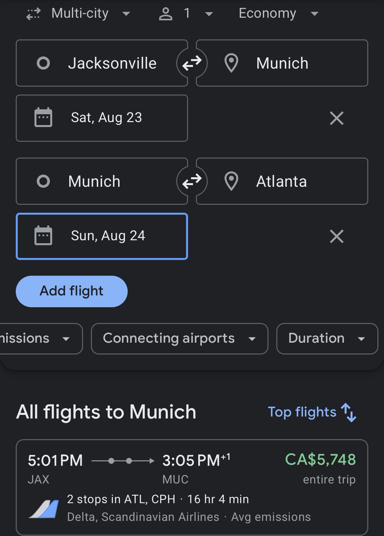This screenshot has height=536, width=384.
Task: Open the Multi-city trip type dropdown
Action: pyautogui.click(x=78, y=13)
